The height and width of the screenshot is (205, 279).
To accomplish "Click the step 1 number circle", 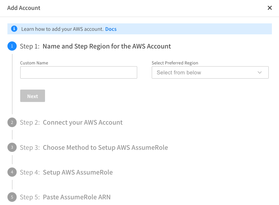I will click(12, 46).
